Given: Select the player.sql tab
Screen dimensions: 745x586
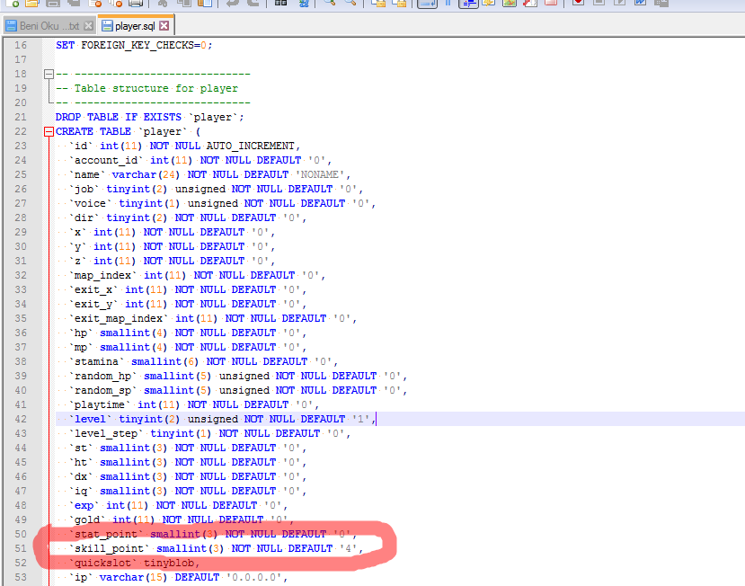Looking at the screenshot, I should click(x=135, y=26).
